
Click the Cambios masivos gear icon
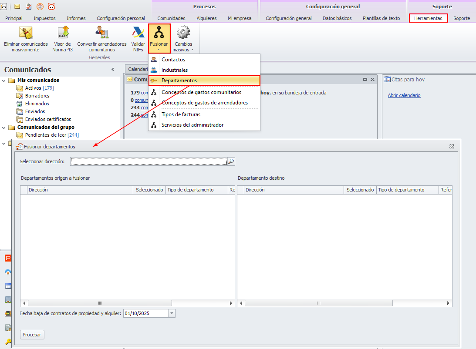pos(183,33)
